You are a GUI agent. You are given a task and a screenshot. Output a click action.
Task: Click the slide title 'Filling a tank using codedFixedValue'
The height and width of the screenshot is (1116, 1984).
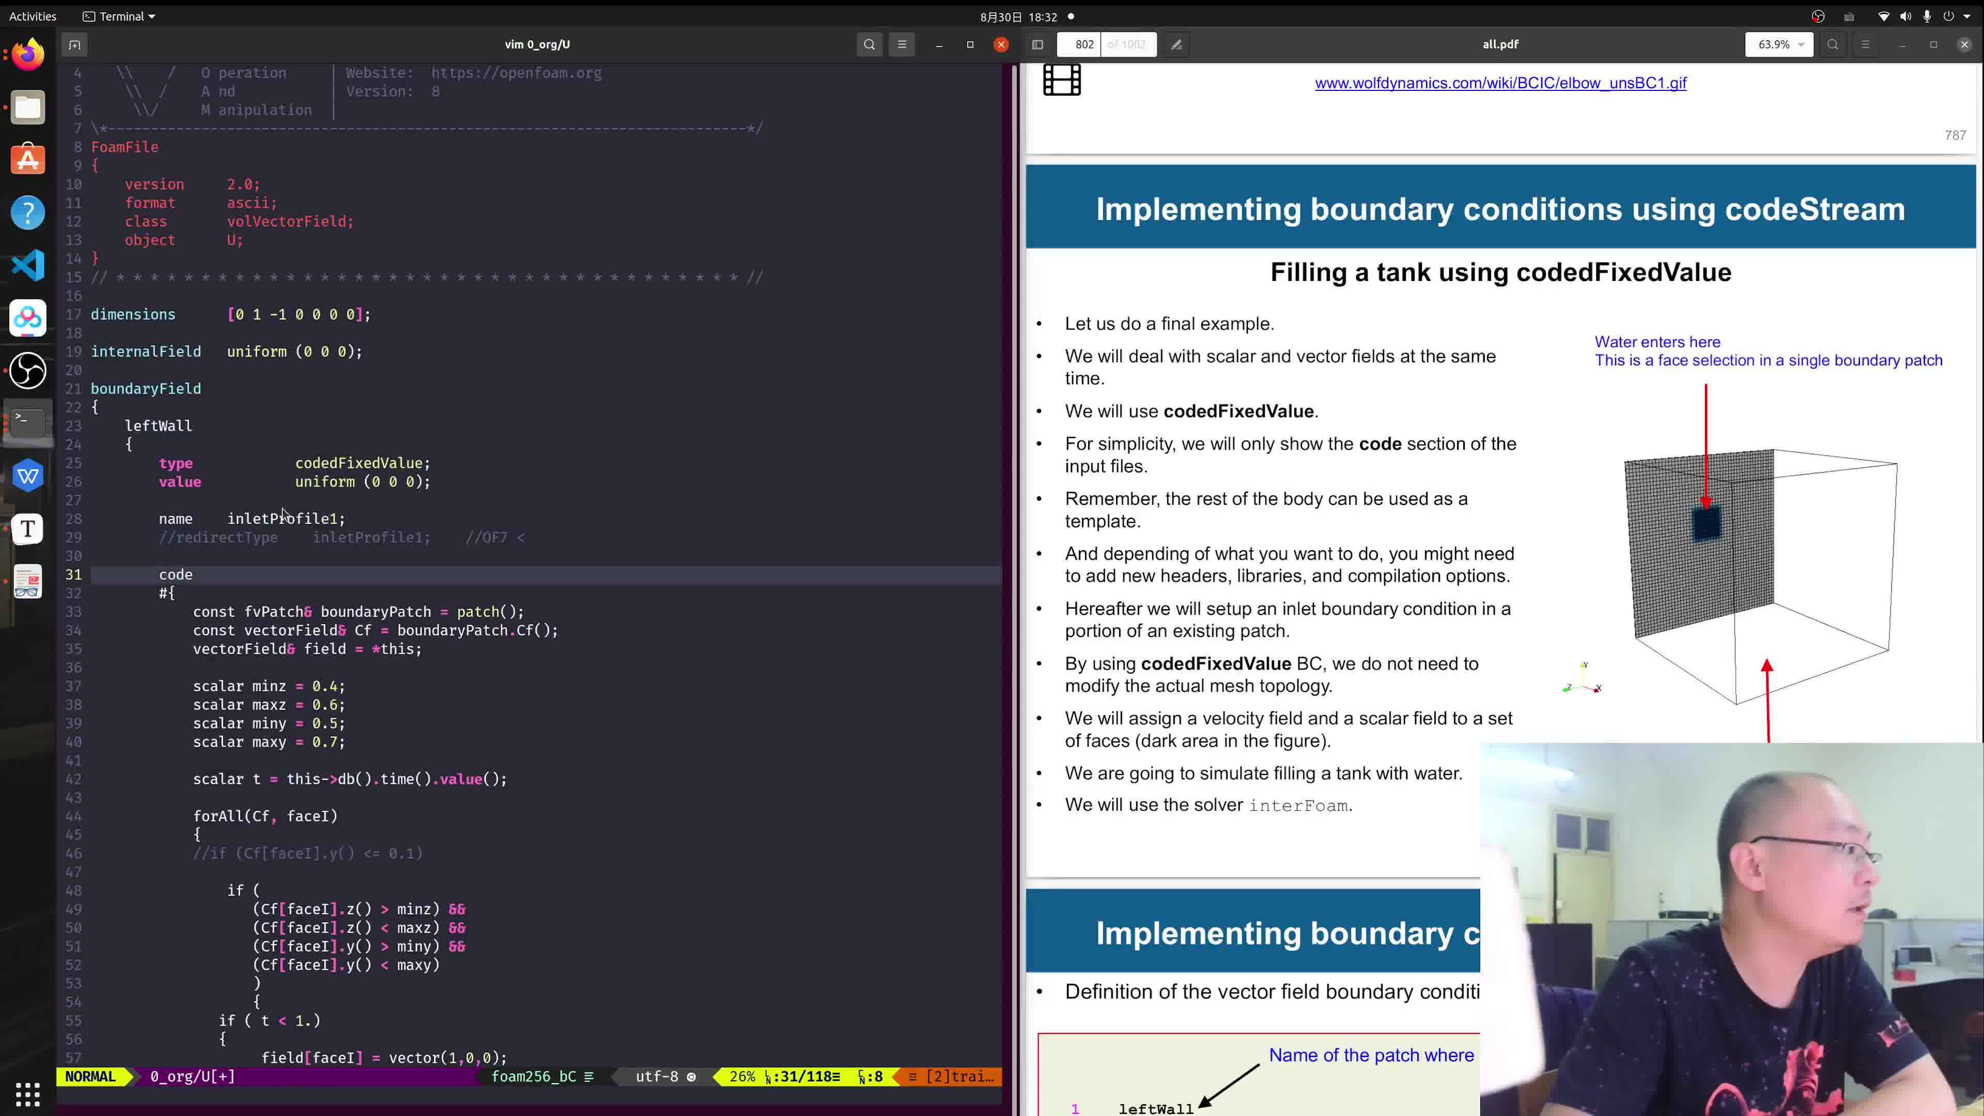click(1500, 273)
